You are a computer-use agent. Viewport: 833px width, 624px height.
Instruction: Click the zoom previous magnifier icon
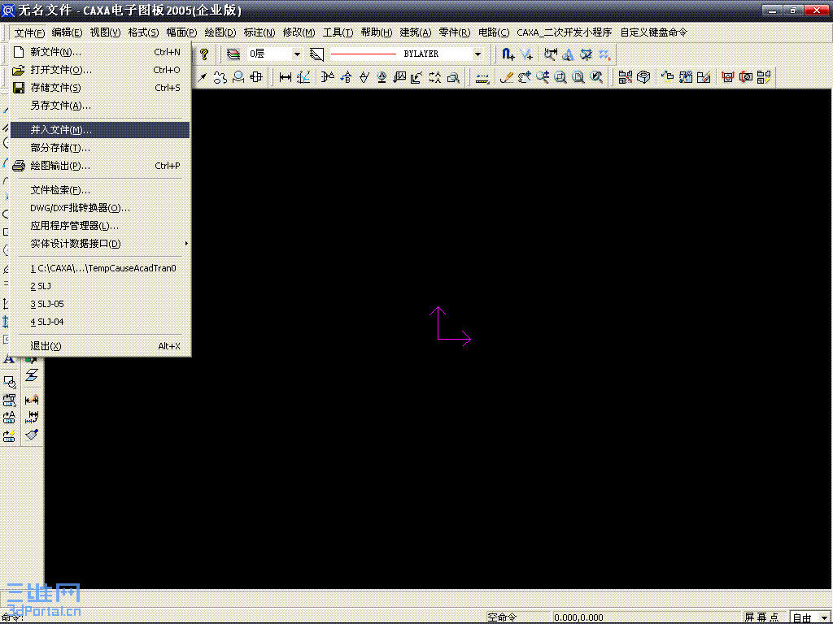tap(596, 77)
